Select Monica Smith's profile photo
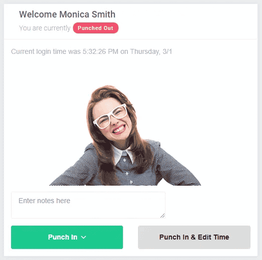The image size is (262, 260). click(125, 135)
